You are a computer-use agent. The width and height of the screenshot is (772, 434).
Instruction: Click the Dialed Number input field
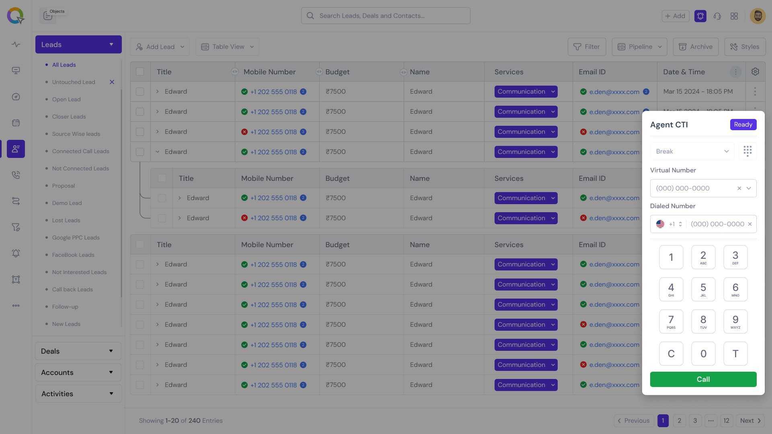pyautogui.click(x=717, y=224)
